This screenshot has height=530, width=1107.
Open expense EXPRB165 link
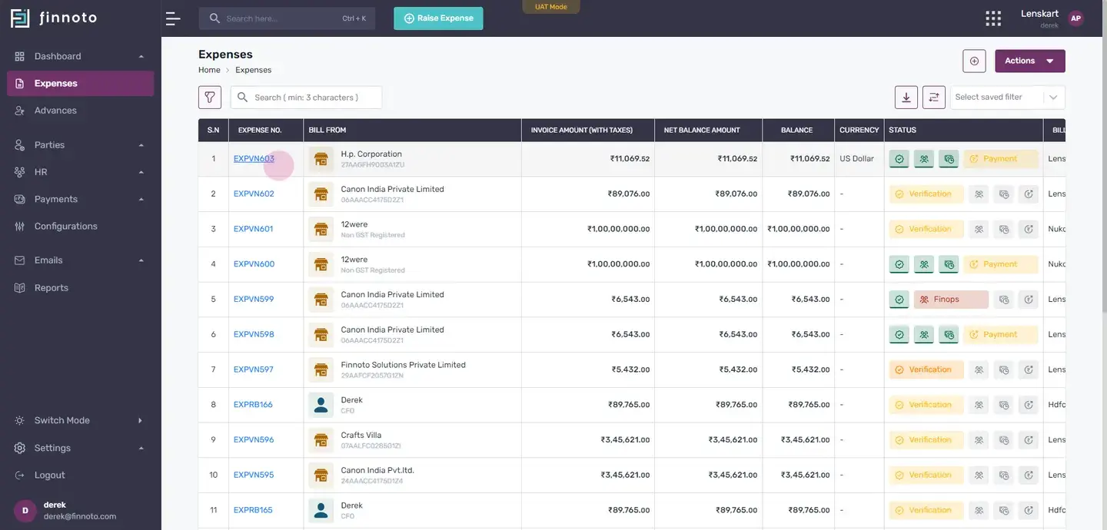click(x=253, y=510)
